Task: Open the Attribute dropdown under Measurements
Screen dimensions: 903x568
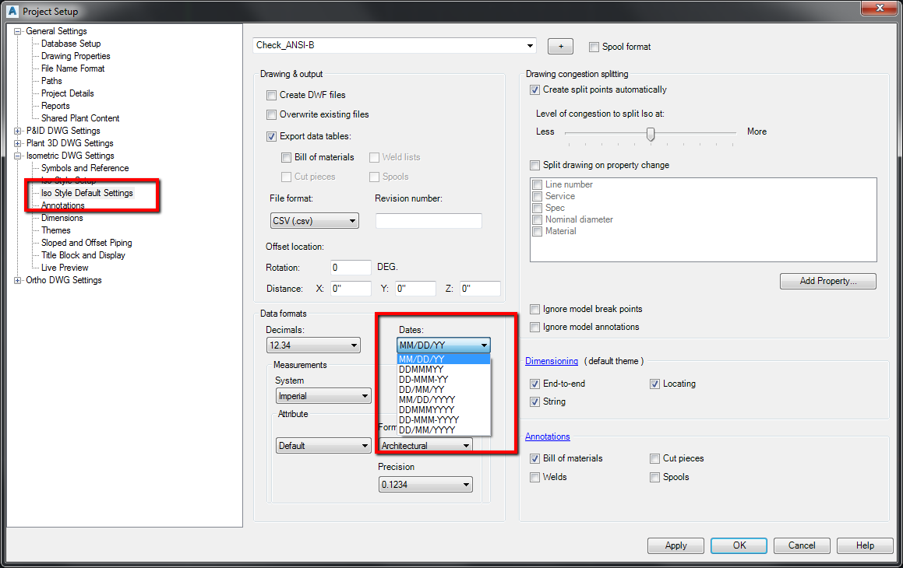Action: [323, 445]
